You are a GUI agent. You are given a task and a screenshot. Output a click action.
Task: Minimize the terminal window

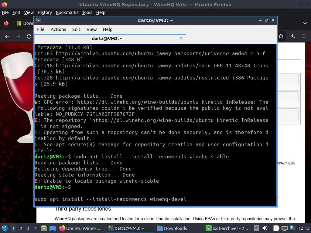click(x=260, y=20)
